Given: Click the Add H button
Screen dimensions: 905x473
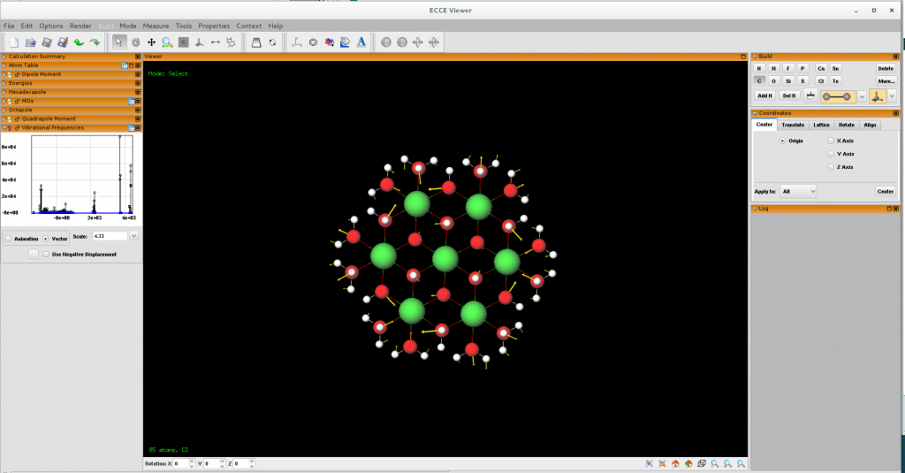Looking at the screenshot, I should (764, 95).
